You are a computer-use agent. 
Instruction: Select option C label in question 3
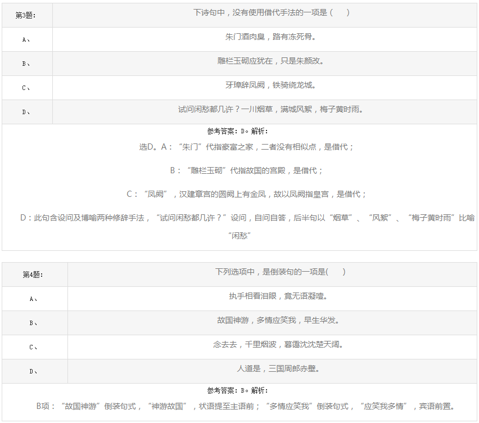[26, 88]
